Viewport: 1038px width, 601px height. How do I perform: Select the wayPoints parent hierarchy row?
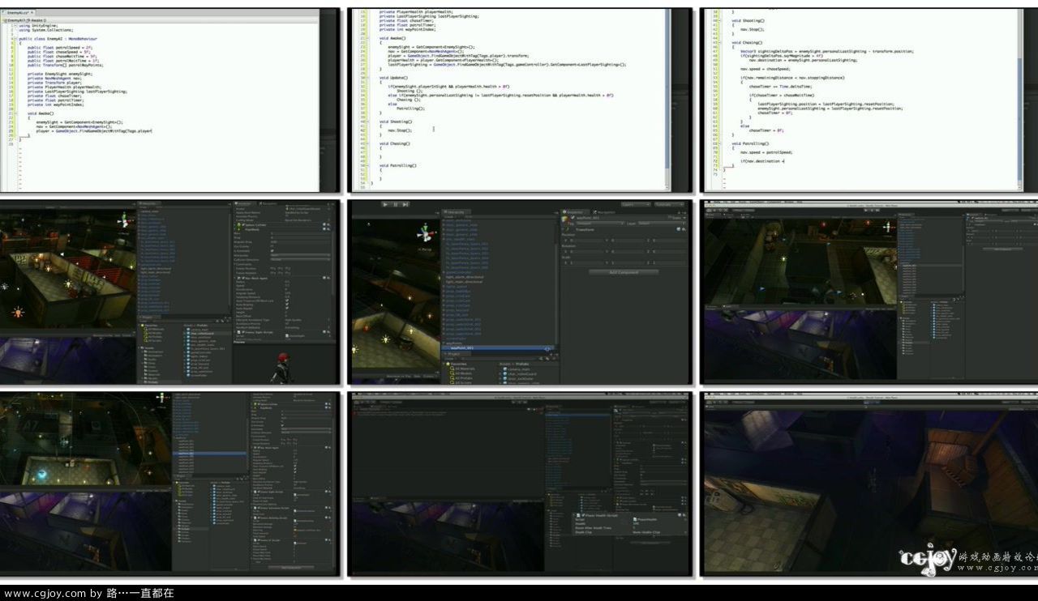pos(453,343)
